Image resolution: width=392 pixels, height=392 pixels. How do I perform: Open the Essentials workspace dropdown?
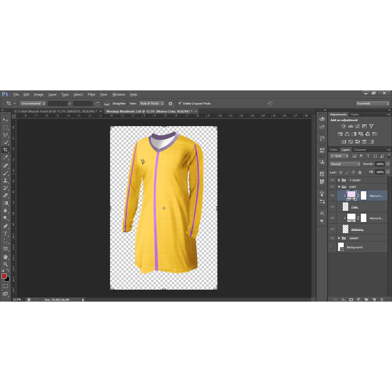point(372,103)
